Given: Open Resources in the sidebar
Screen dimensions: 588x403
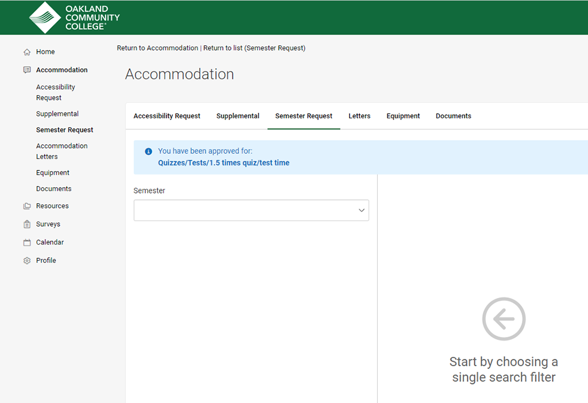Looking at the screenshot, I should (52, 206).
